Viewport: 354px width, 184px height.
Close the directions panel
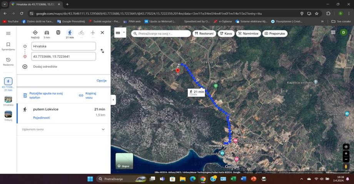[x=102, y=33]
